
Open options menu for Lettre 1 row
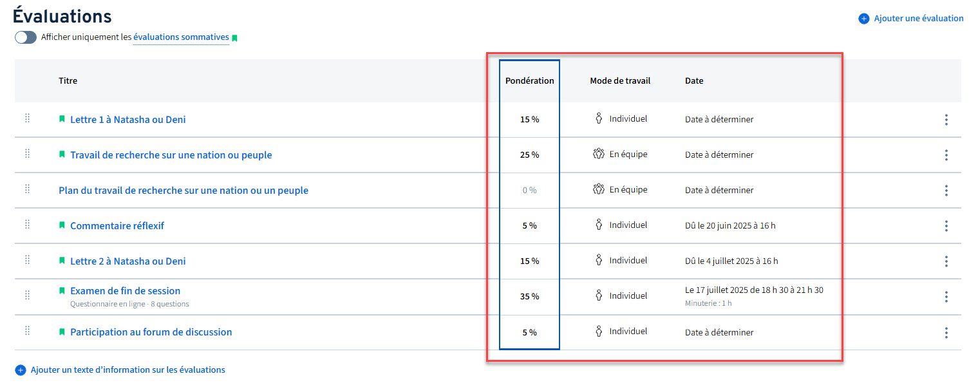[x=946, y=120]
